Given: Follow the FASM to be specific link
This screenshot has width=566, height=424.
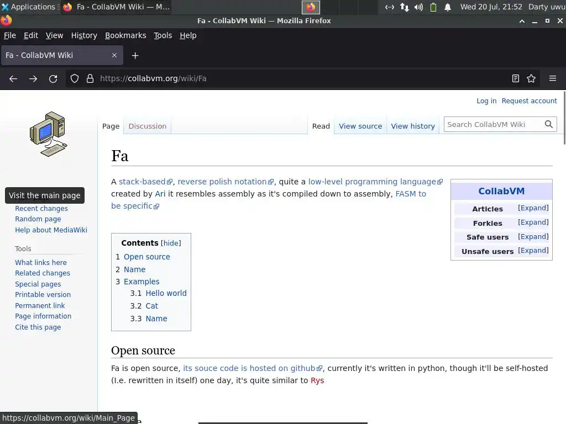Looking at the screenshot, I should point(411,194).
